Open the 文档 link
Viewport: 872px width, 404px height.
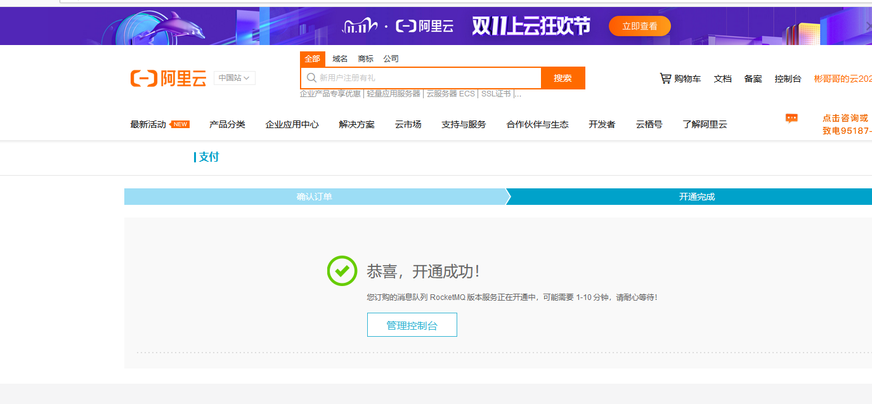click(x=723, y=79)
